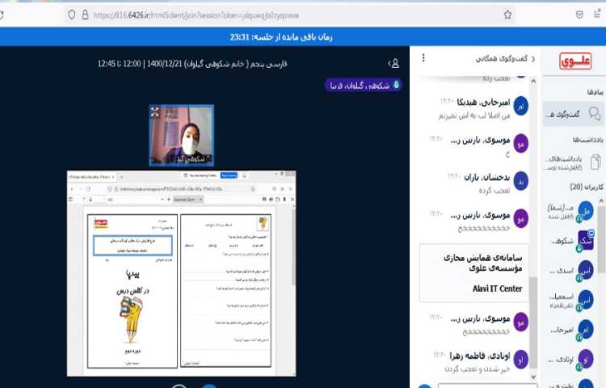Click the Alavi logo on worksheet cover page

101,223
